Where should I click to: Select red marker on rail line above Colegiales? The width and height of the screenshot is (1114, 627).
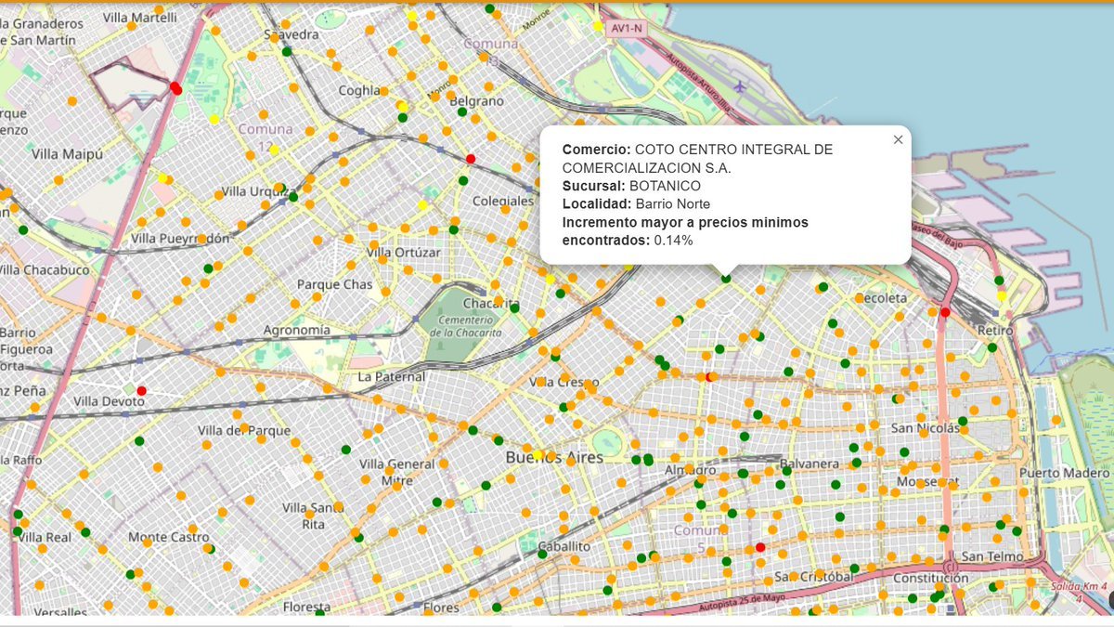click(471, 159)
